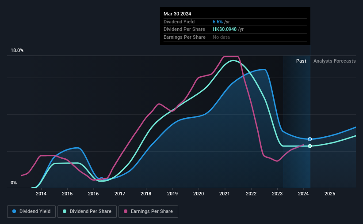Click the 2018 x-axis label
This screenshot has width=363, height=224.
pyautogui.click(x=146, y=194)
